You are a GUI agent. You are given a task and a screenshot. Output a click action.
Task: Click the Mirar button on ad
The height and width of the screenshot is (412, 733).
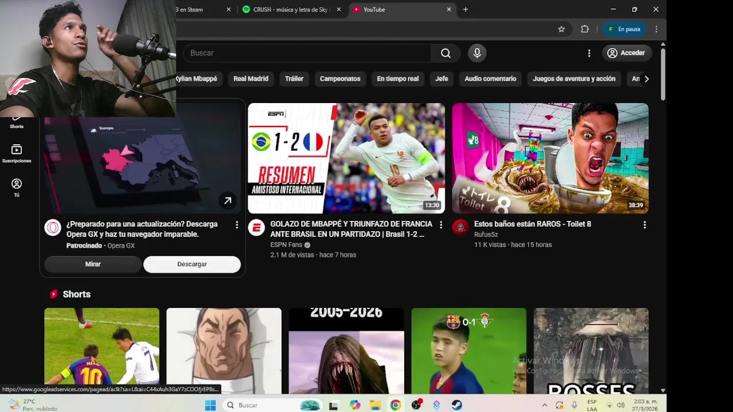pos(93,264)
